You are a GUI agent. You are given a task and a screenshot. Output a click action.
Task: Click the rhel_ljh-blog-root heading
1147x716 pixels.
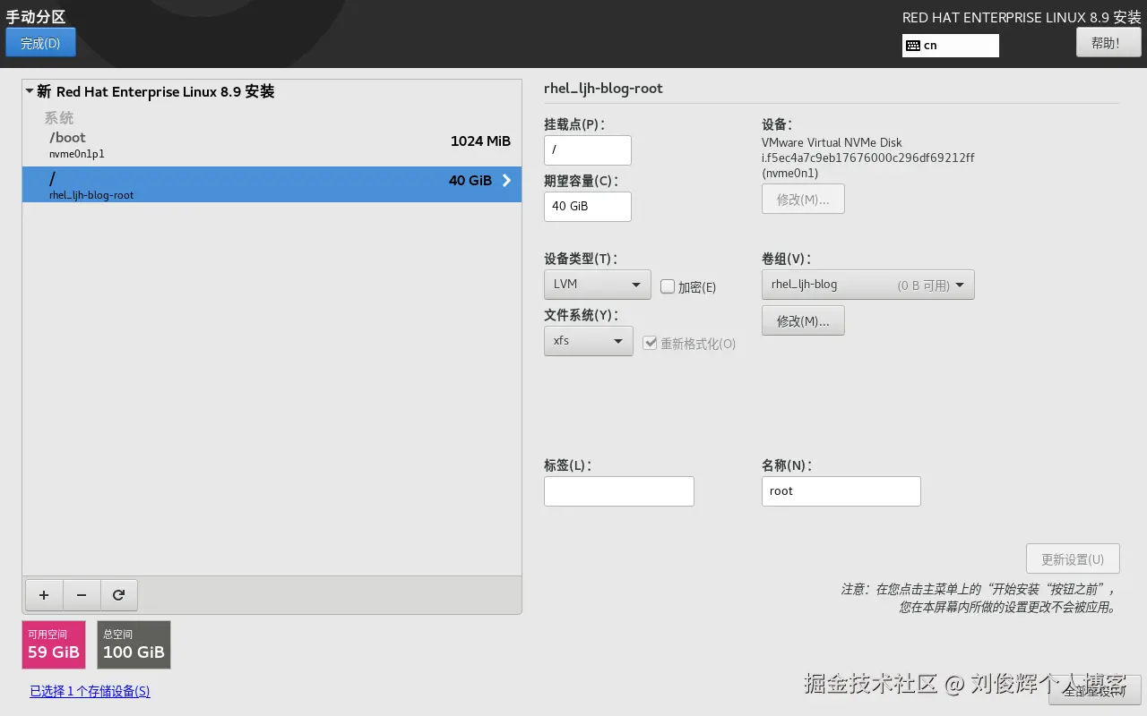point(603,89)
